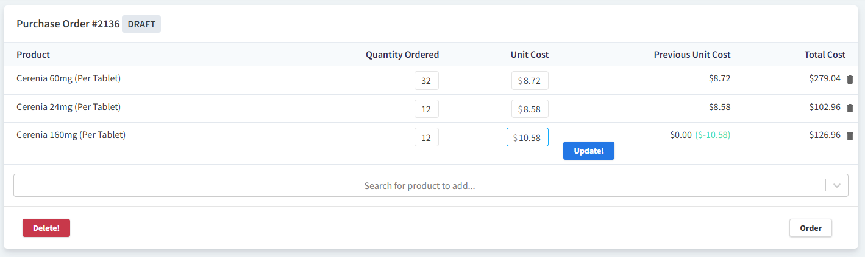Click unit cost field showing 8.58
Screen dimensions: 865x257
[x=531, y=109]
